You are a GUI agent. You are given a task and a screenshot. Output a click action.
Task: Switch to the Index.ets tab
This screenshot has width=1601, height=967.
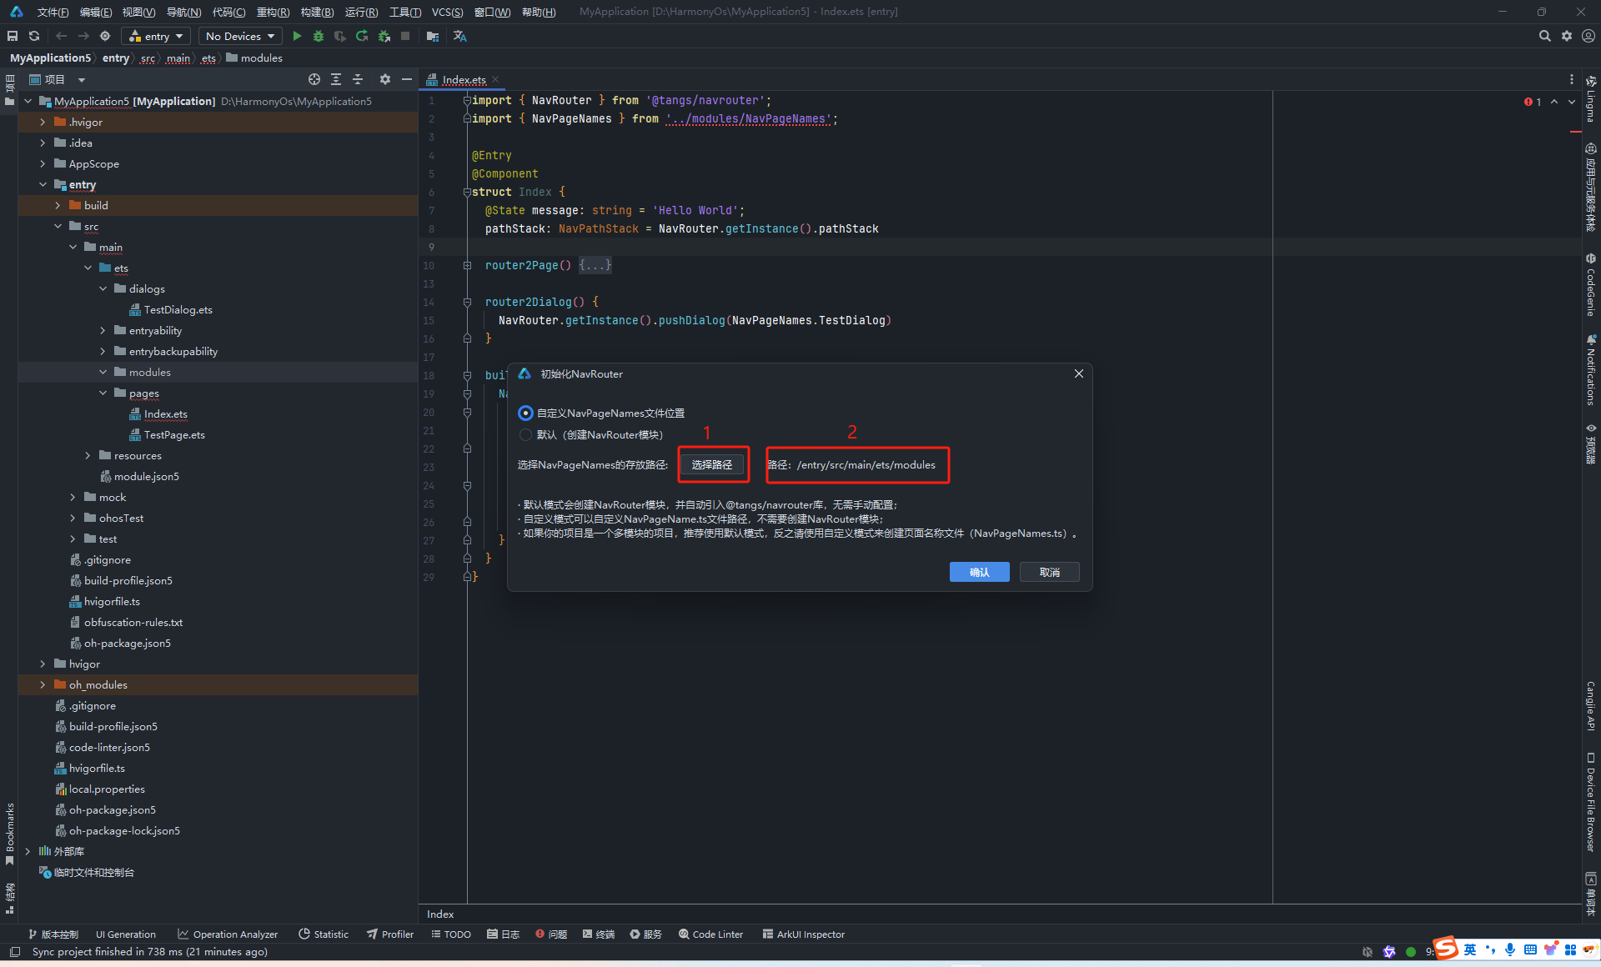point(464,80)
